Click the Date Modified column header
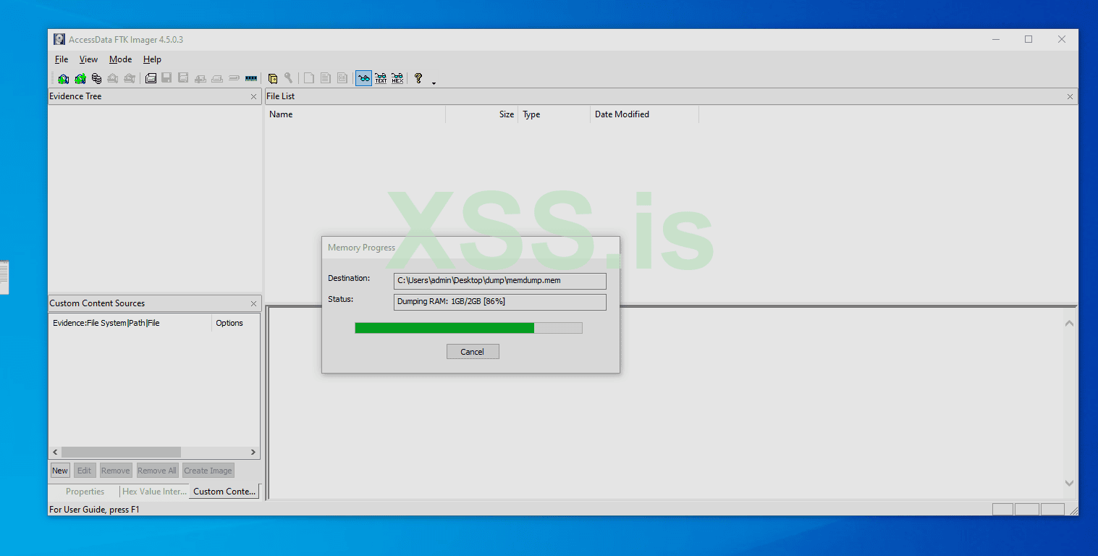 tap(645, 114)
